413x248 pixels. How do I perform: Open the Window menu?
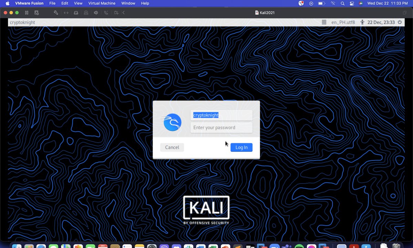coord(128,3)
